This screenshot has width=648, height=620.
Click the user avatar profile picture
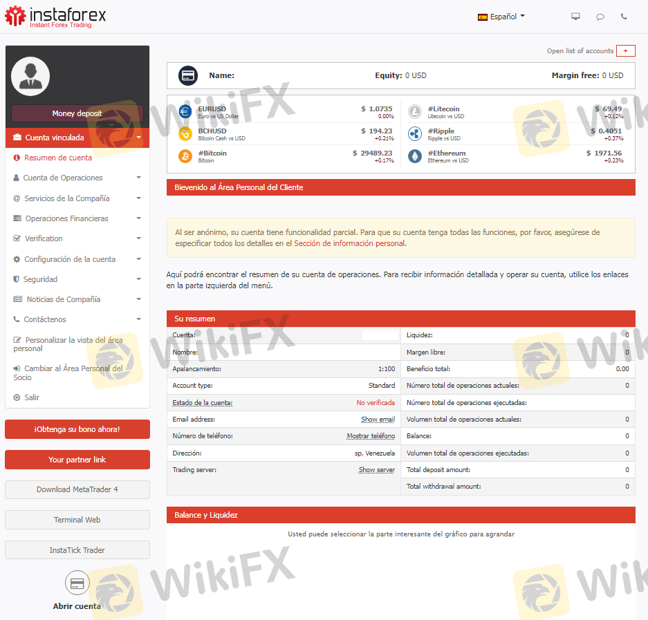point(30,76)
